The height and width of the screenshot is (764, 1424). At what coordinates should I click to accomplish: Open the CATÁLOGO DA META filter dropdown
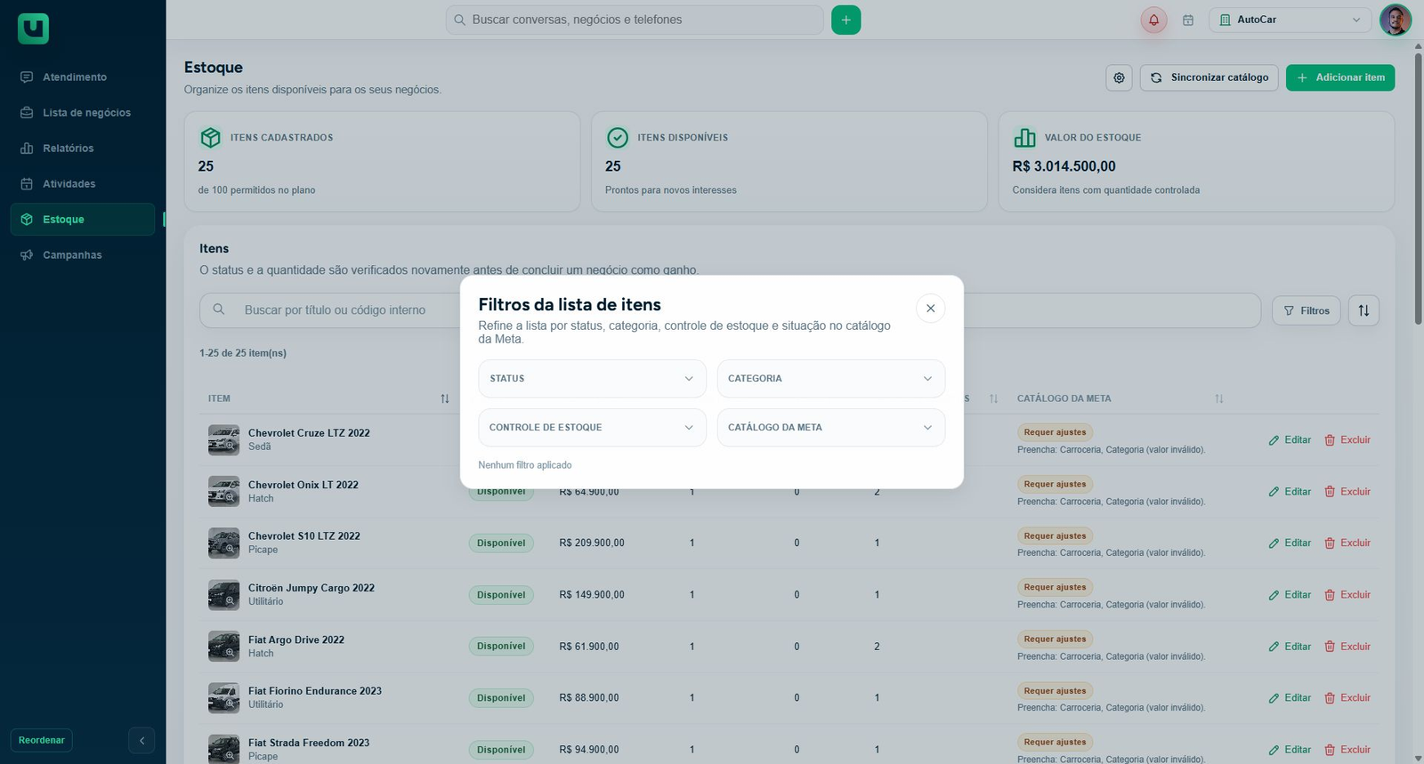tap(831, 428)
